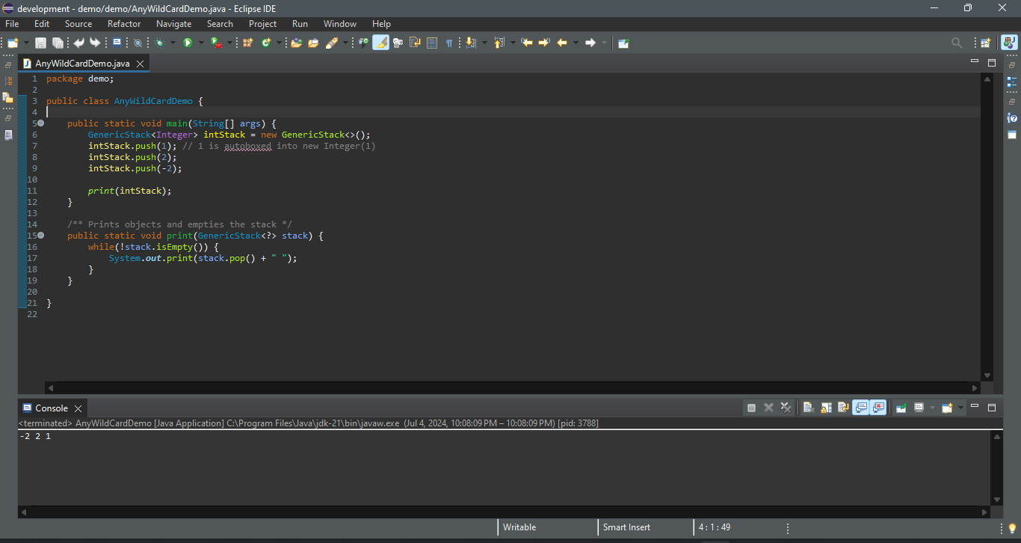Screen dimensions: 1021x543
Task: Click the New Java Class icon
Action: pos(266,43)
